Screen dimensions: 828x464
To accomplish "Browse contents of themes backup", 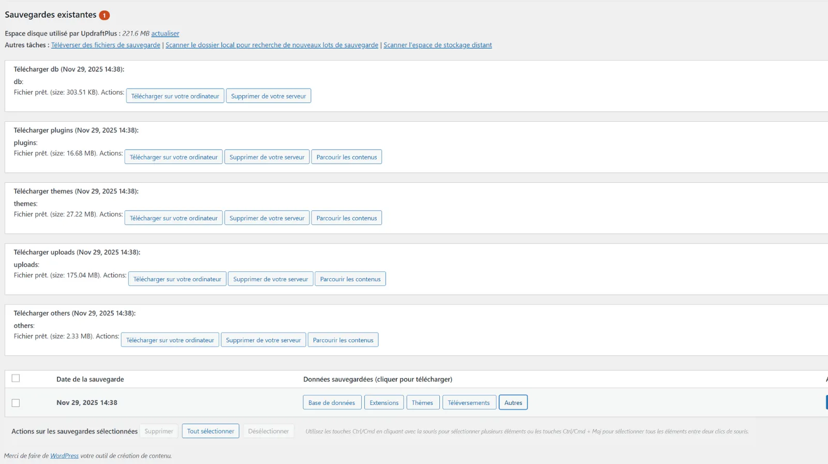I will [x=346, y=218].
